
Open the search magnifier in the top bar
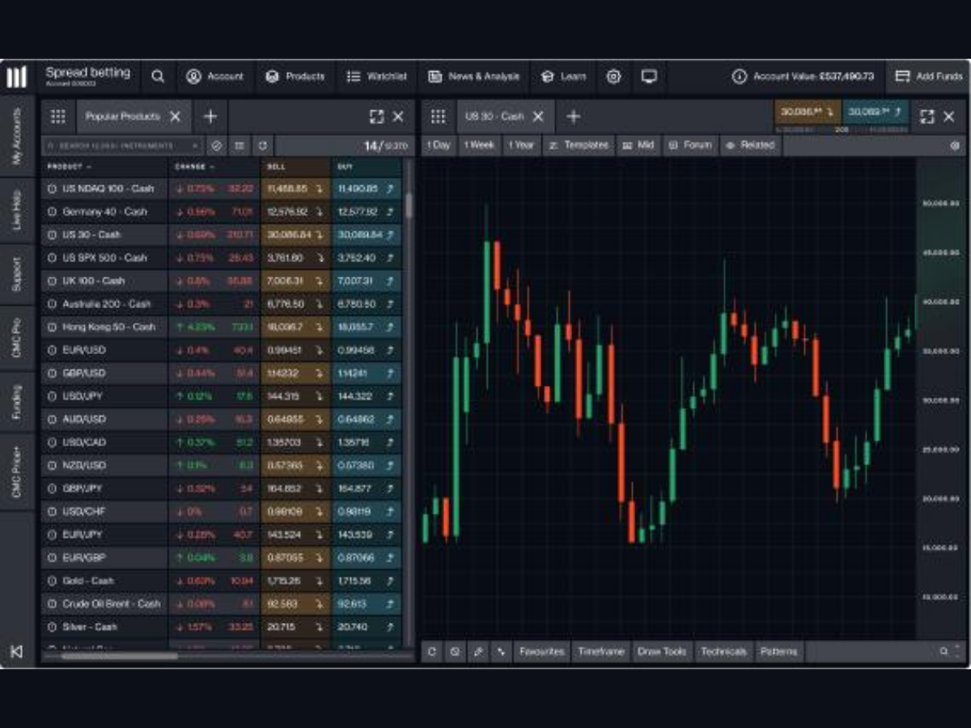[158, 77]
